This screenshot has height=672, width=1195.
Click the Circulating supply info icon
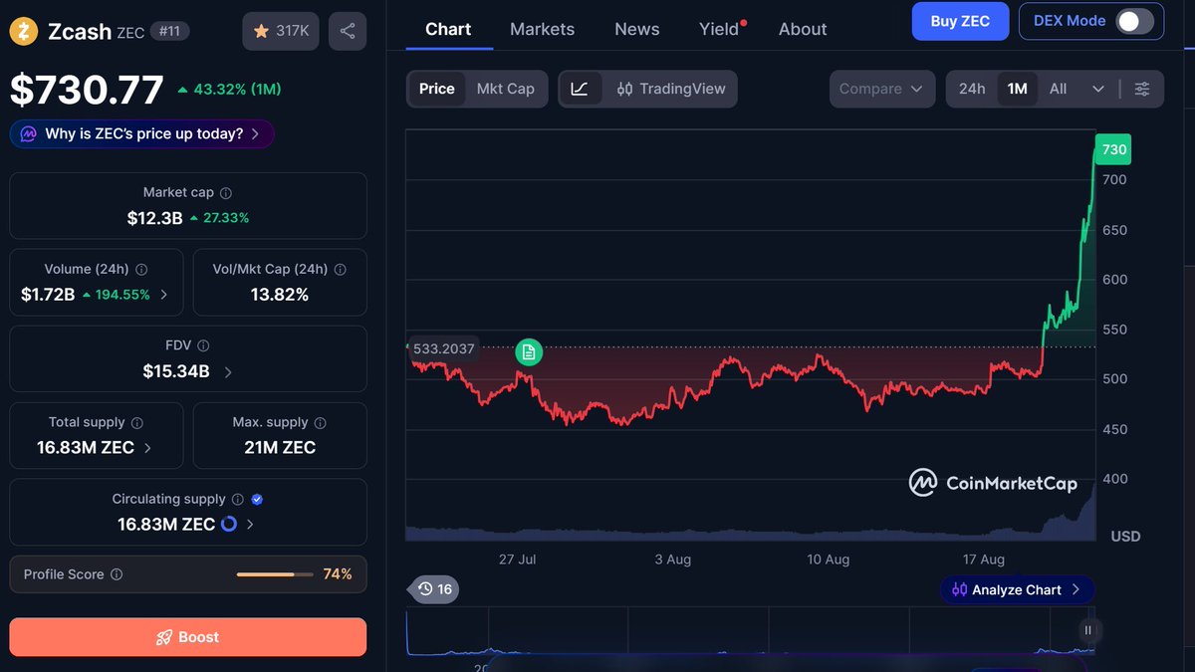[238, 500]
